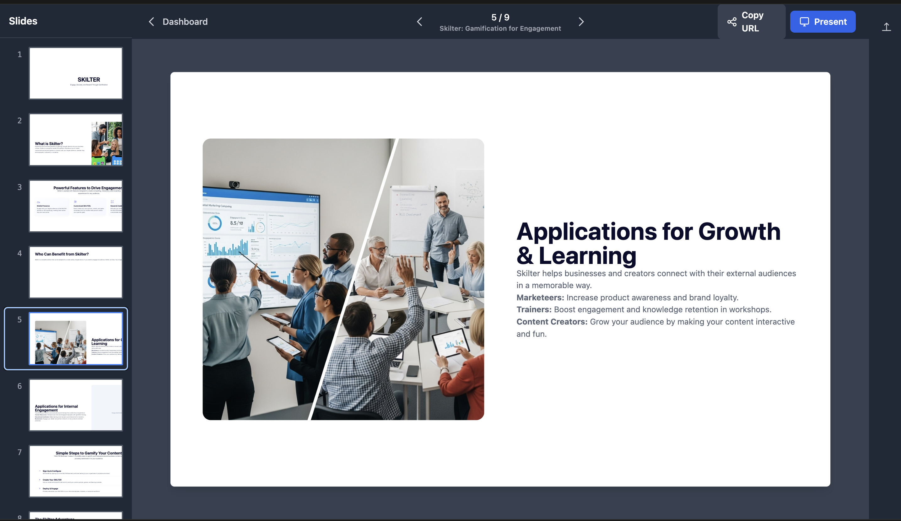Go to next slide arrow

[x=581, y=22]
